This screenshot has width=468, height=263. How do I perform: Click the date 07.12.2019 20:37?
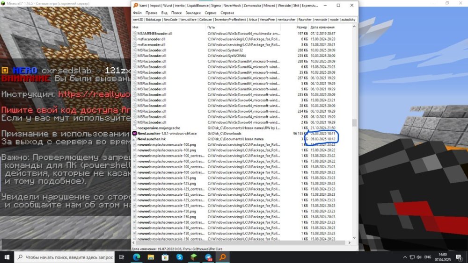[x=322, y=34]
